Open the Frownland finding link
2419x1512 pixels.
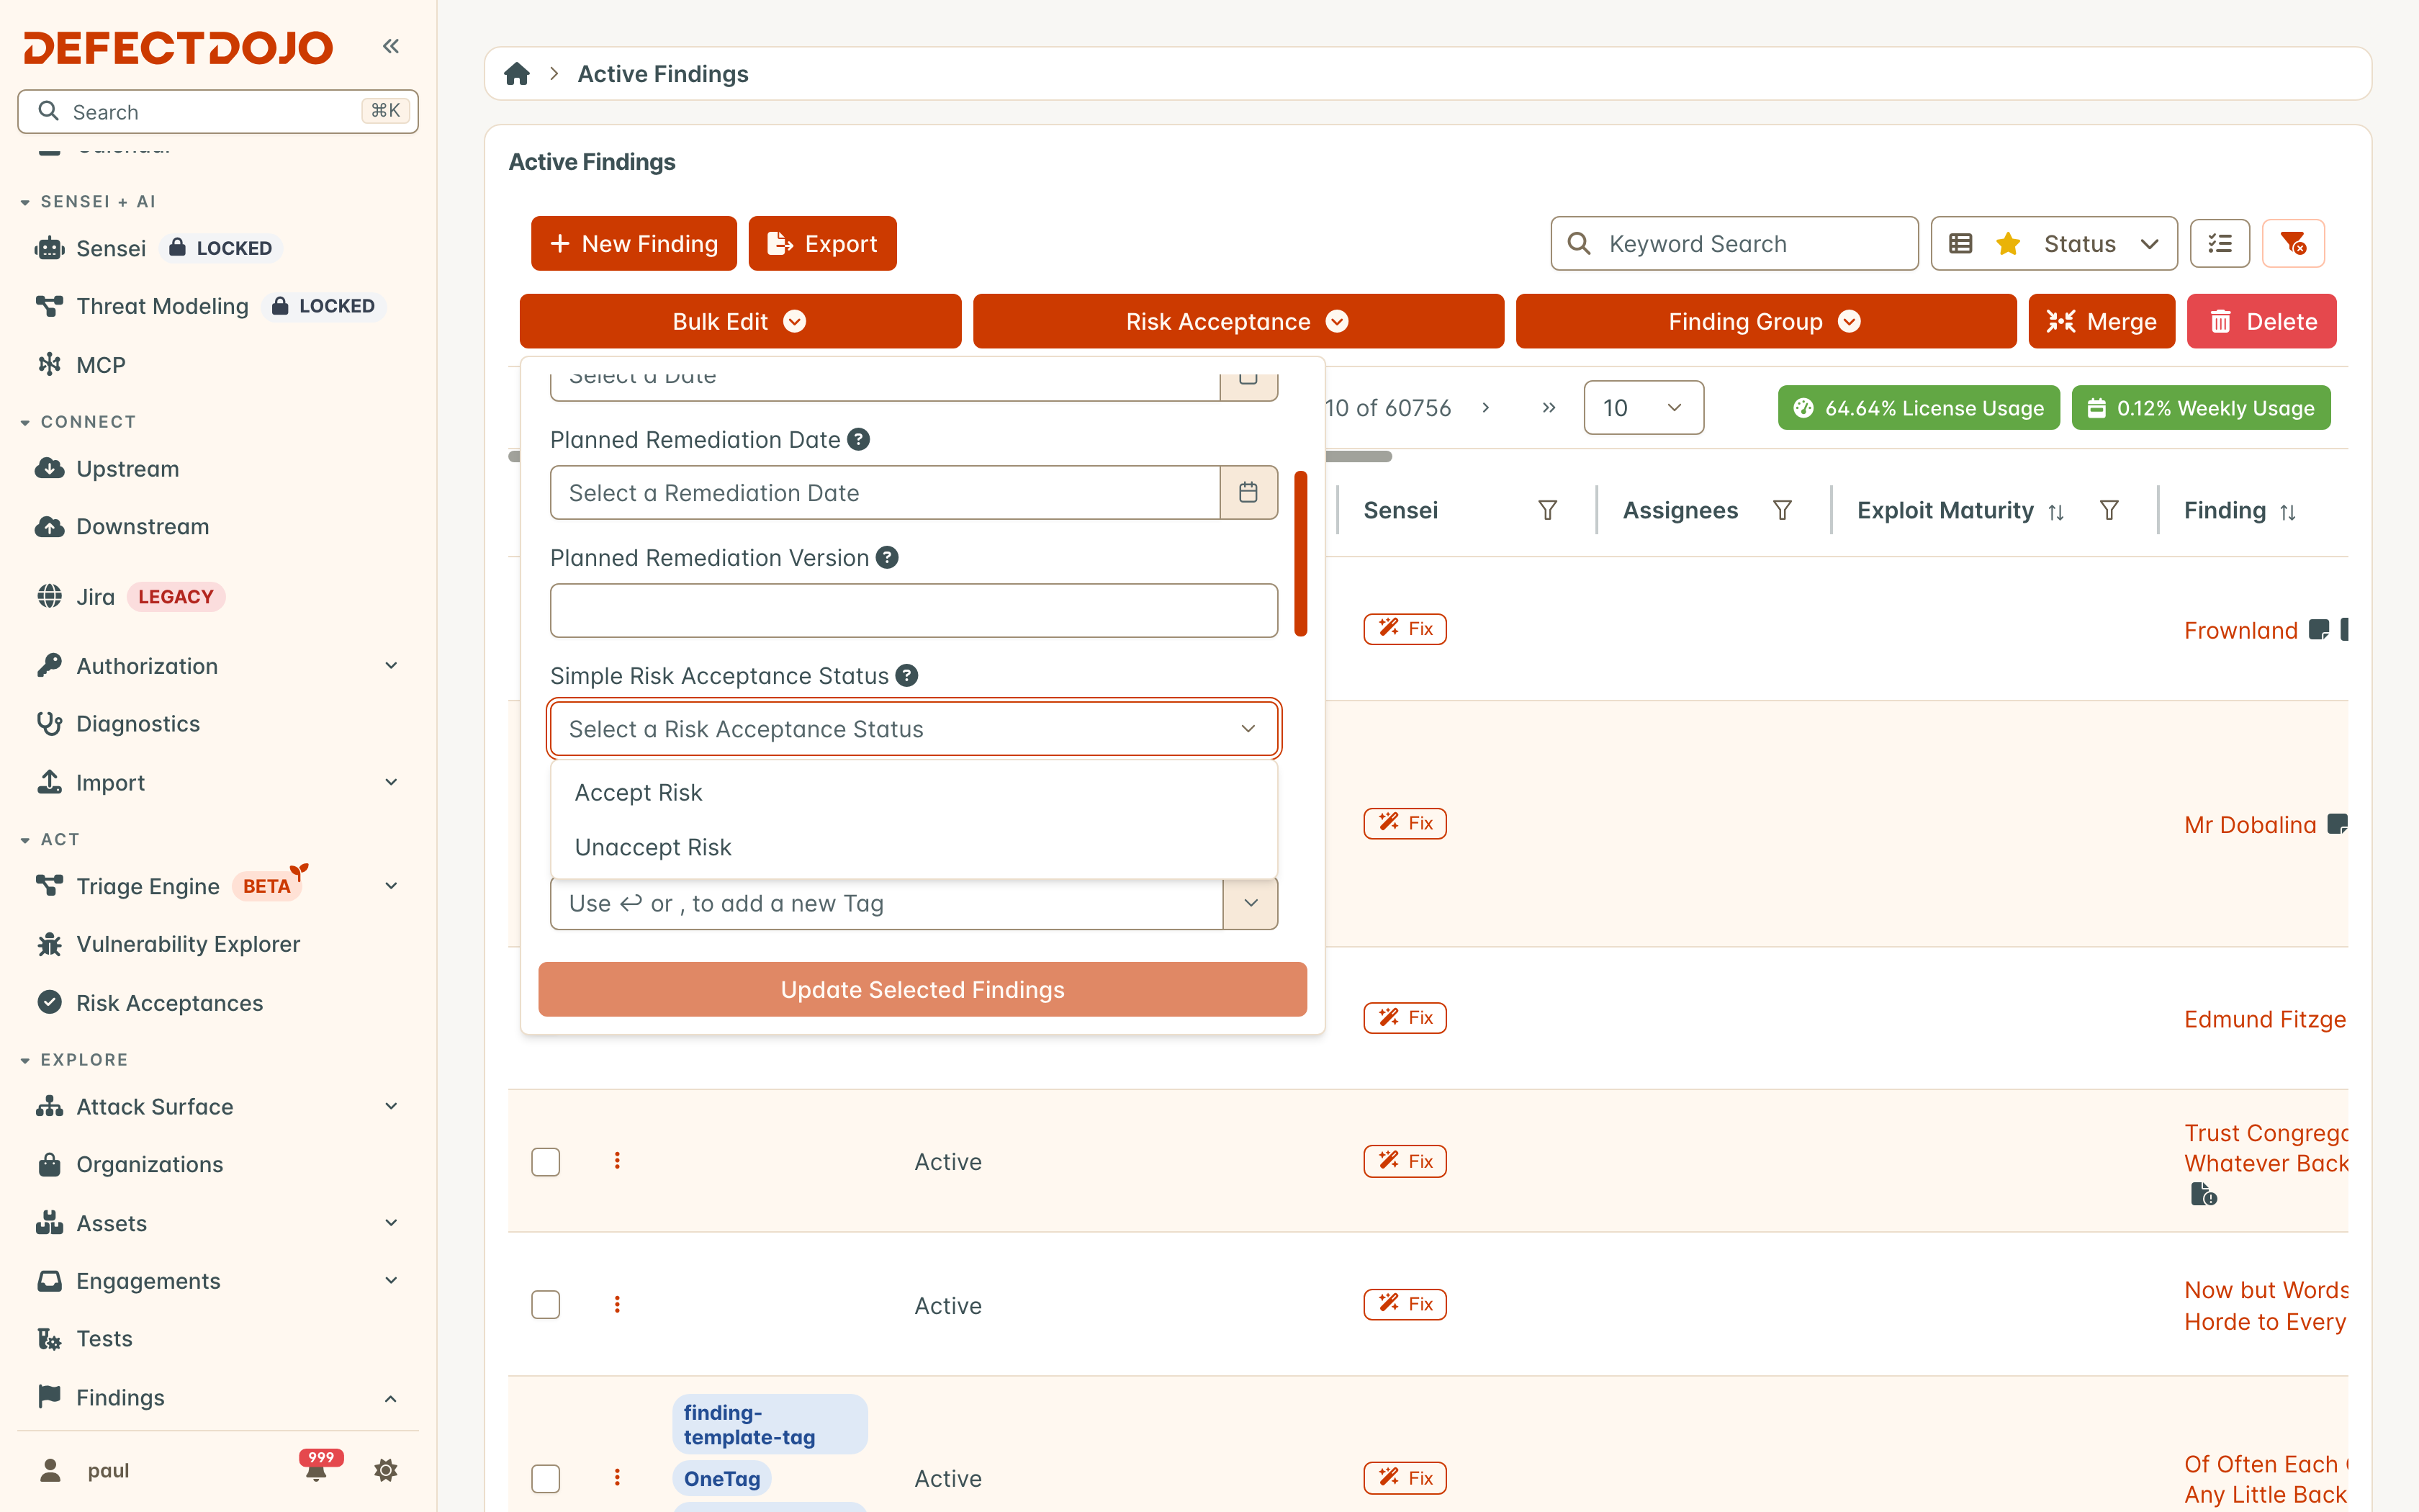[x=2241, y=630]
